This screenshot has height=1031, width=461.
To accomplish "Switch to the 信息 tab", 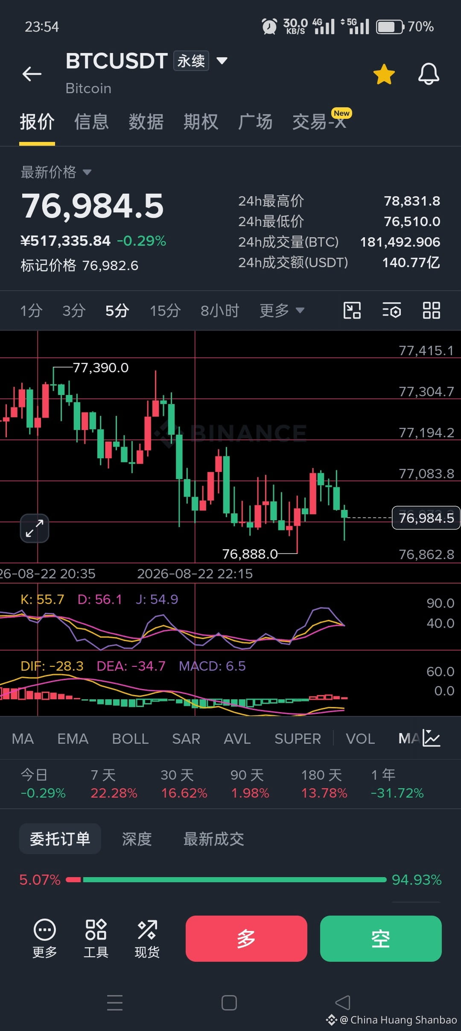I will [x=91, y=122].
